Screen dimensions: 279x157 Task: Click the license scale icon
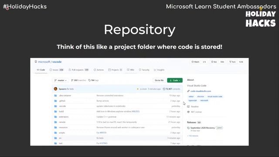coord(188,112)
